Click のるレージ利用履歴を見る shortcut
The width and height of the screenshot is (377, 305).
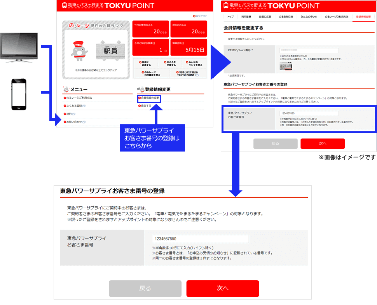coord(151,73)
